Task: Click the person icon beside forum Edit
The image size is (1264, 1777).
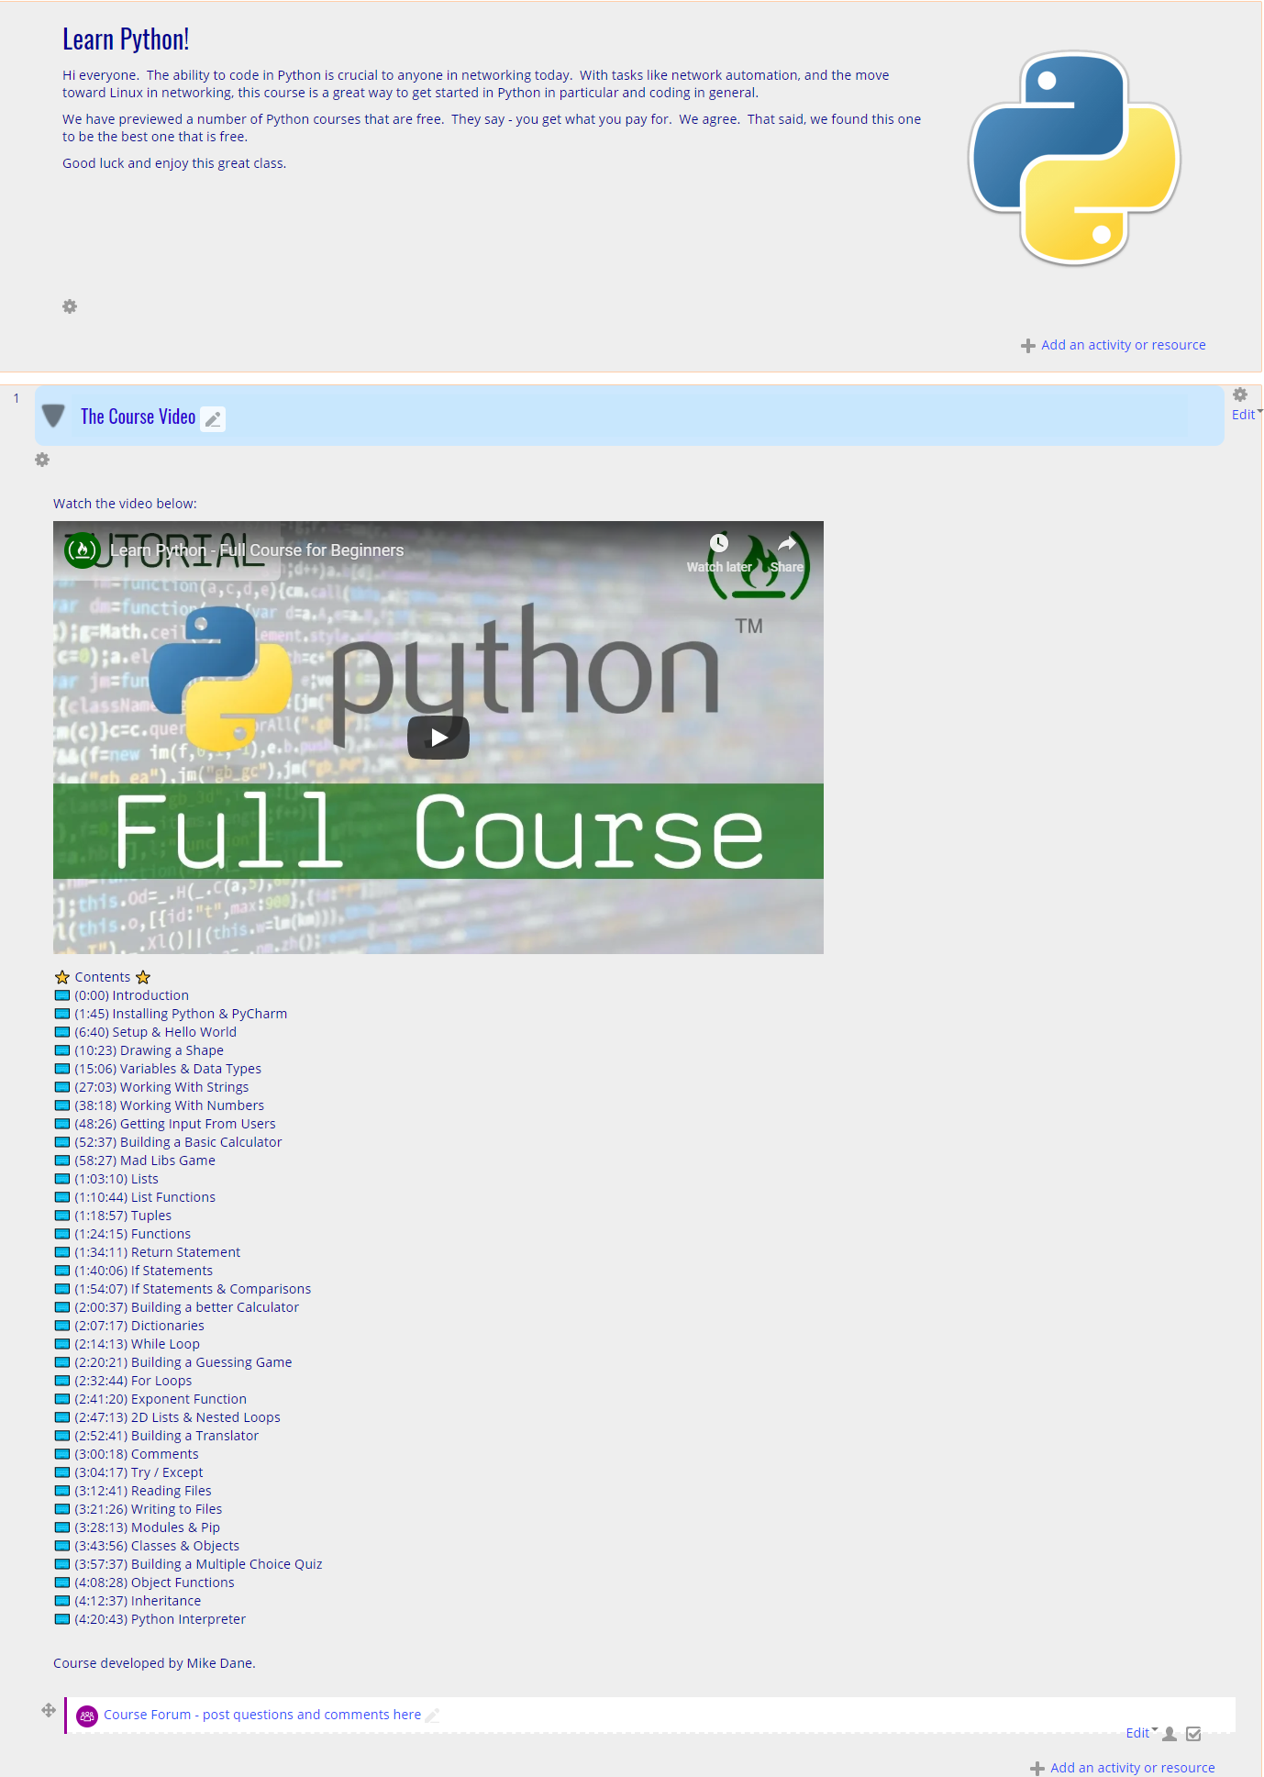Action: pos(1170,1734)
